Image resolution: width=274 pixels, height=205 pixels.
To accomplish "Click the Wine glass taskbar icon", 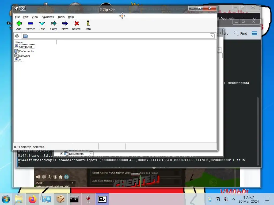I will (x=88, y=199).
